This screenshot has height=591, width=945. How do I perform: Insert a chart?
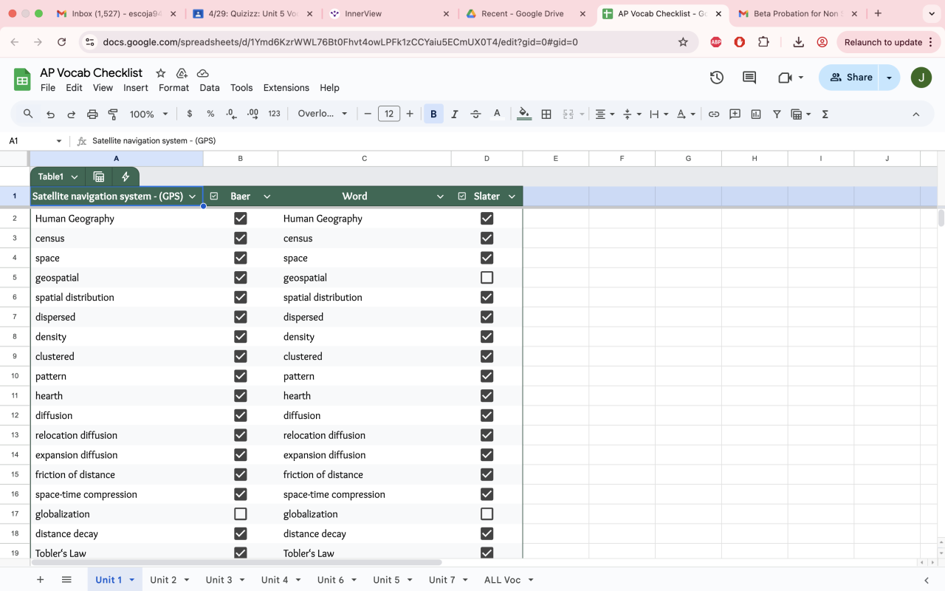click(756, 114)
